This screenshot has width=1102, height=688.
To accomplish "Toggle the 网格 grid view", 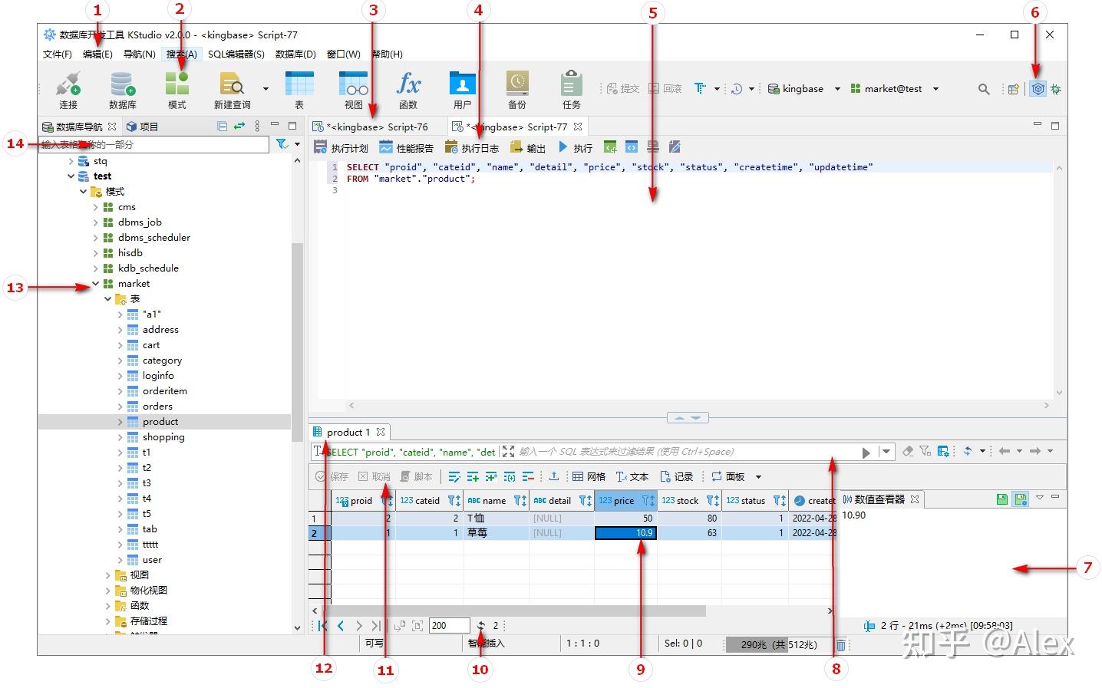I will click(588, 476).
